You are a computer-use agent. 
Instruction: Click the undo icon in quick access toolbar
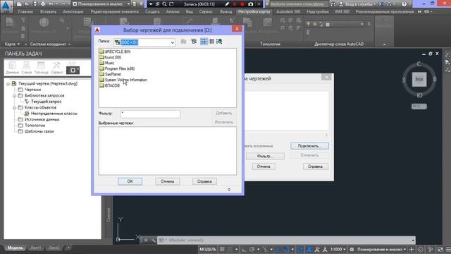coord(51,4)
